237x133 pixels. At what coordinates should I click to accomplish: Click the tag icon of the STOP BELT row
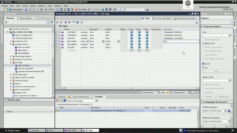(x=62, y=32)
